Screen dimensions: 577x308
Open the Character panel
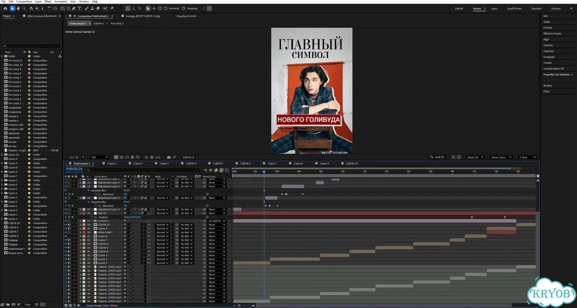[x=549, y=51]
